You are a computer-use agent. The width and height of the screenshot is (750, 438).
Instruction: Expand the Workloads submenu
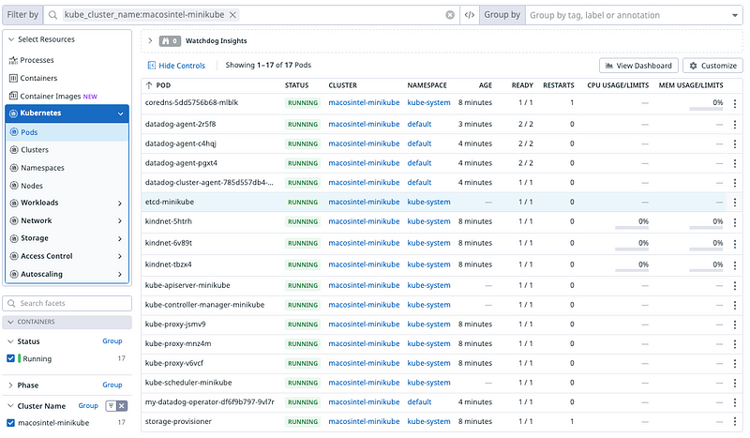120,203
